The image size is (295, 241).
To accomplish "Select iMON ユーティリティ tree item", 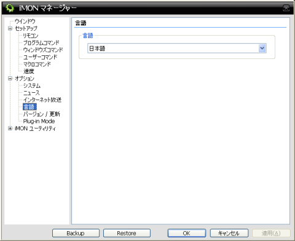I will coord(35,128).
